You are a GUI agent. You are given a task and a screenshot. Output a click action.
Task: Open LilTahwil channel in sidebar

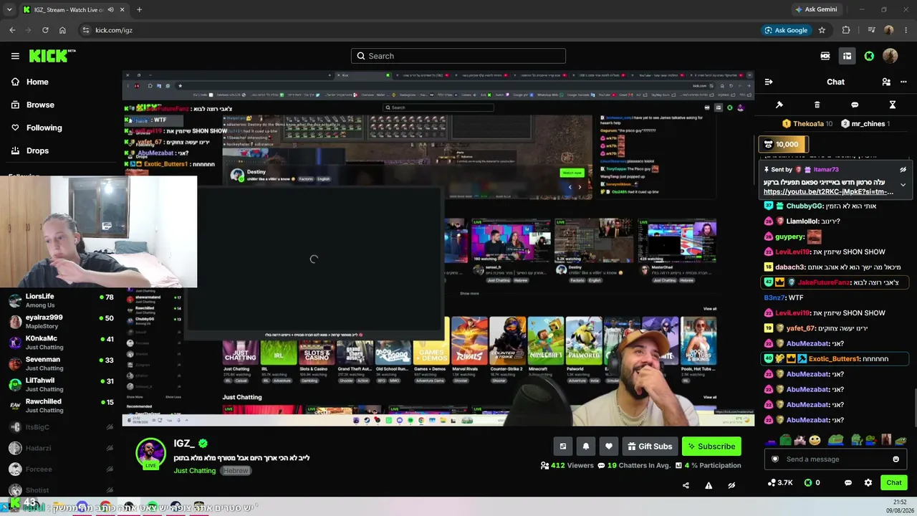[x=61, y=385]
